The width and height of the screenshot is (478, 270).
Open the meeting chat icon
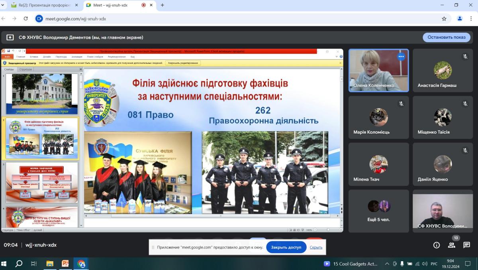[x=466, y=245]
